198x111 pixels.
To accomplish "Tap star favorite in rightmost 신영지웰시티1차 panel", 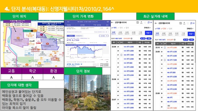I will (188, 23).
